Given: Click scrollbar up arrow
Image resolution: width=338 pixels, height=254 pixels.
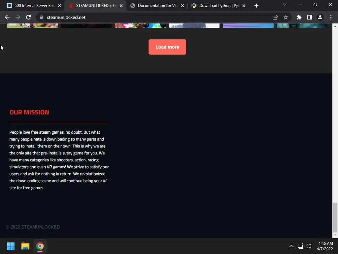Looking at the screenshot, I should [335, 26].
